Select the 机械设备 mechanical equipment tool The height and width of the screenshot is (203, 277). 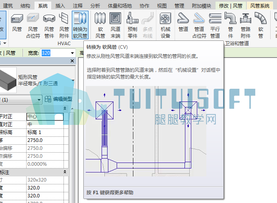tap(165, 25)
